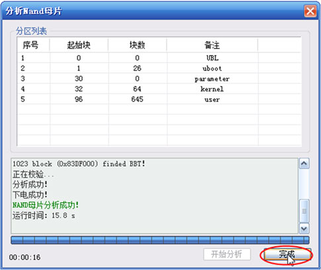Click the 块数 column header
The height and width of the screenshot is (270, 321).
click(137, 45)
